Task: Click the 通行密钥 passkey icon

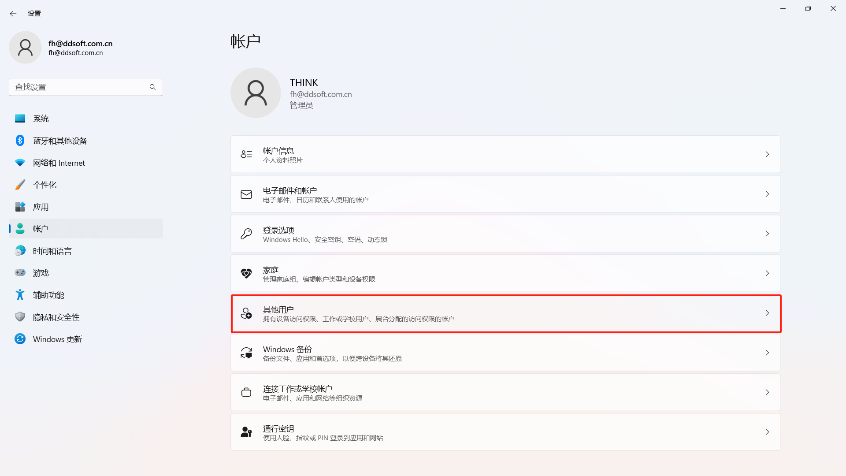Action: pyautogui.click(x=246, y=432)
